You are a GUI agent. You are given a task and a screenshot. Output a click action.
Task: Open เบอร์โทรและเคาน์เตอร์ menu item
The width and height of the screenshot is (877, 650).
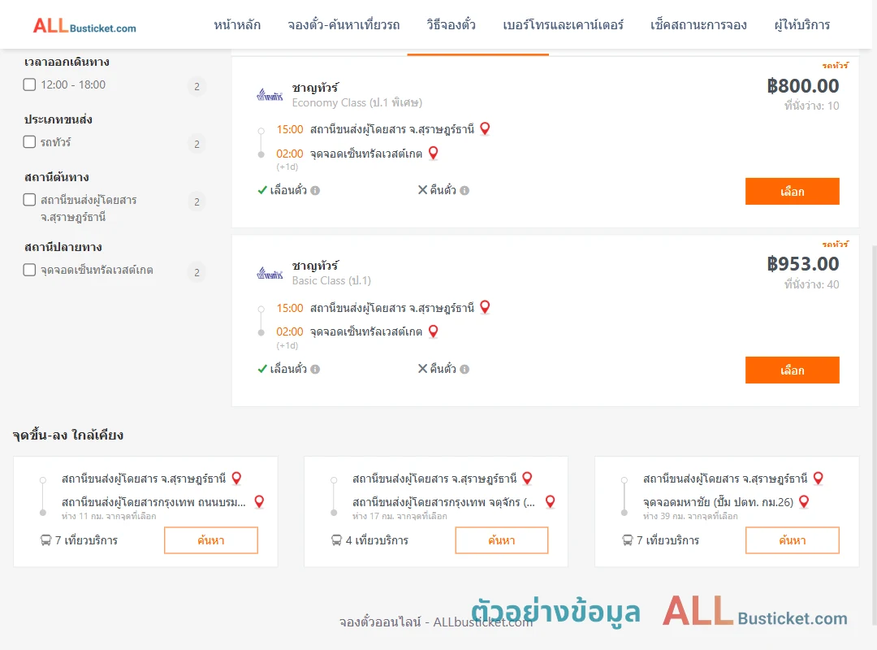(x=563, y=25)
